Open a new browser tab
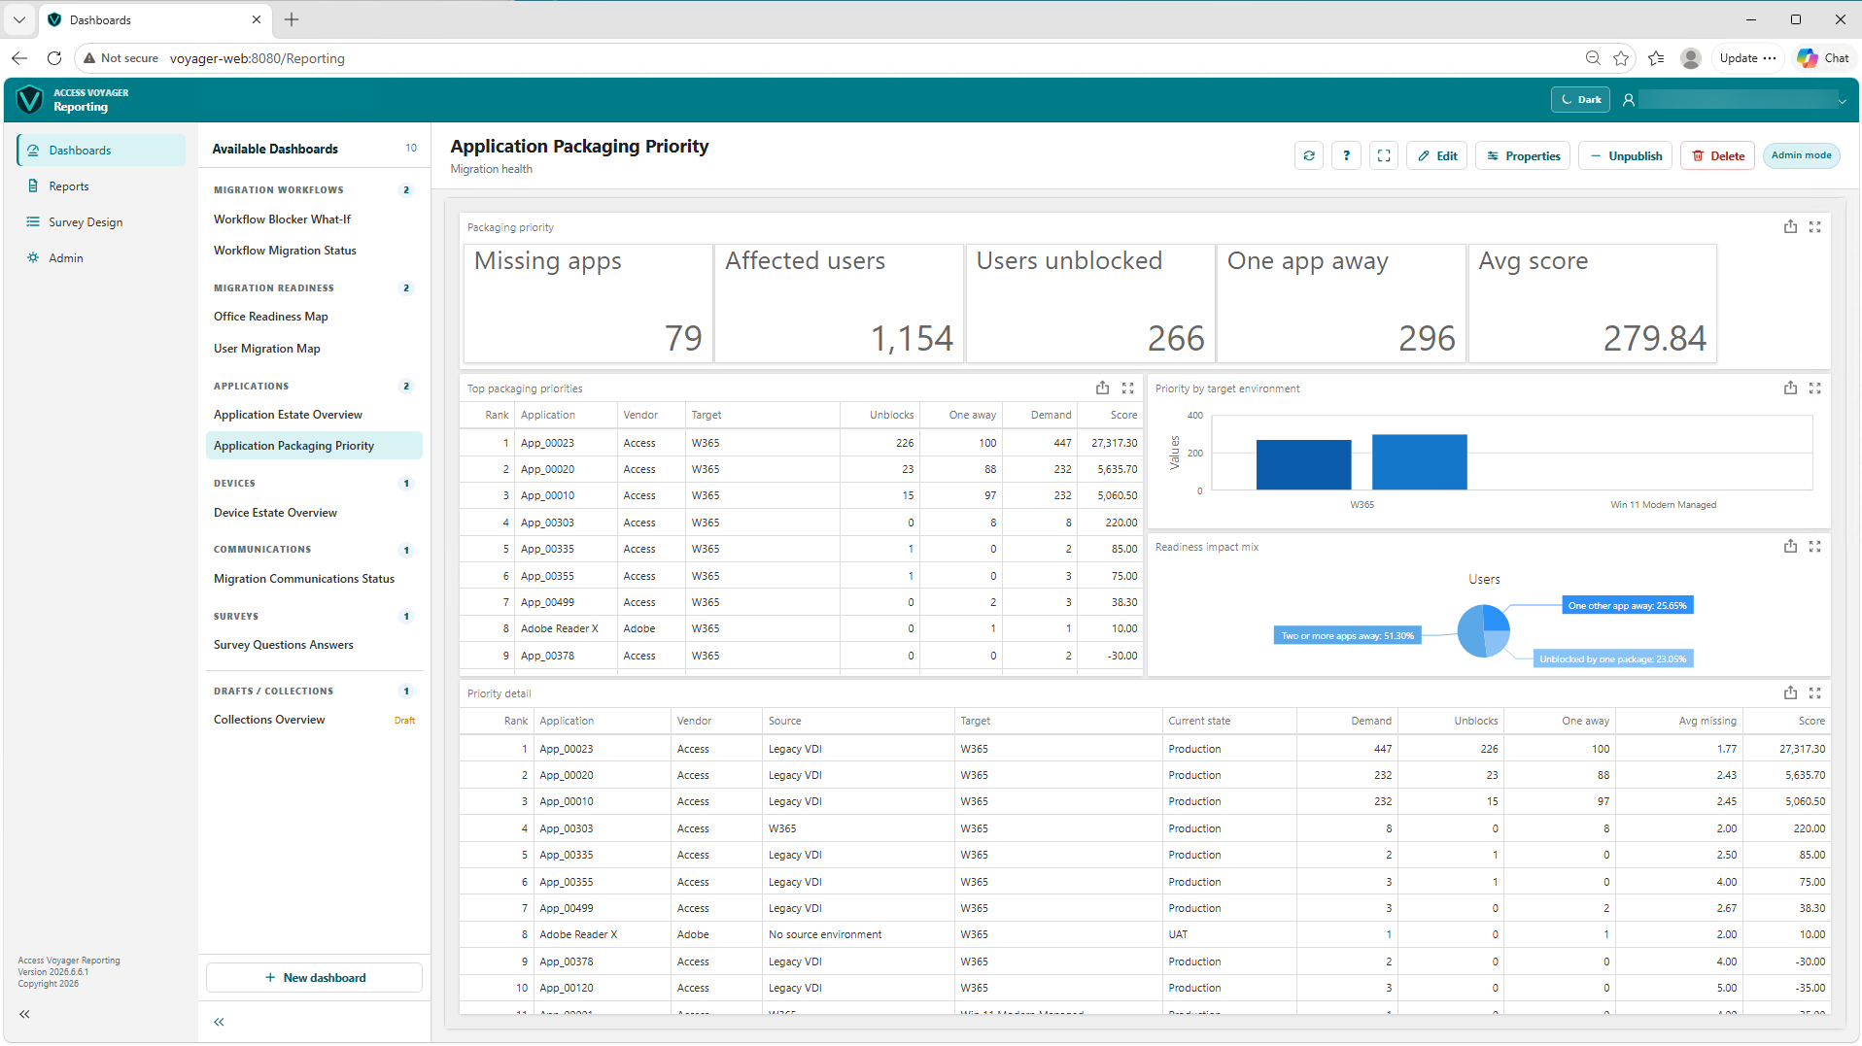This screenshot has height=1046, width=1862. pos(292,19)
